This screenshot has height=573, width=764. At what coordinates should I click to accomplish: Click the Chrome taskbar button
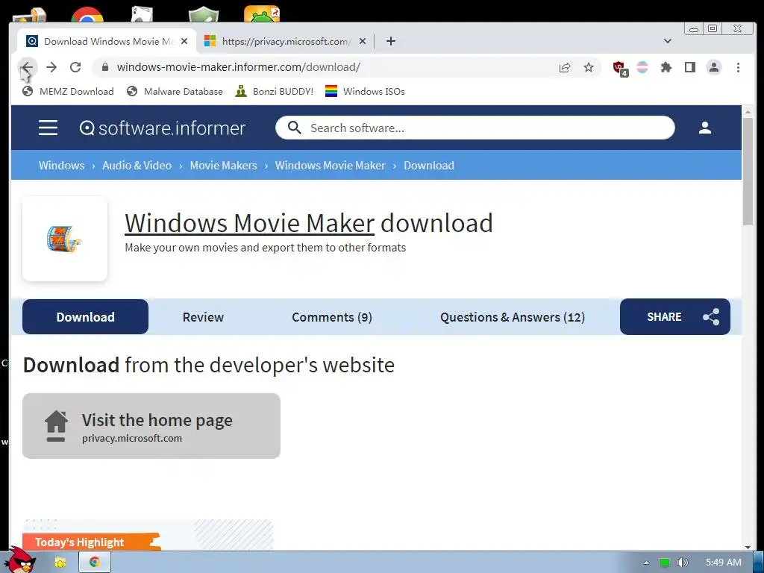tap(95, 563)
